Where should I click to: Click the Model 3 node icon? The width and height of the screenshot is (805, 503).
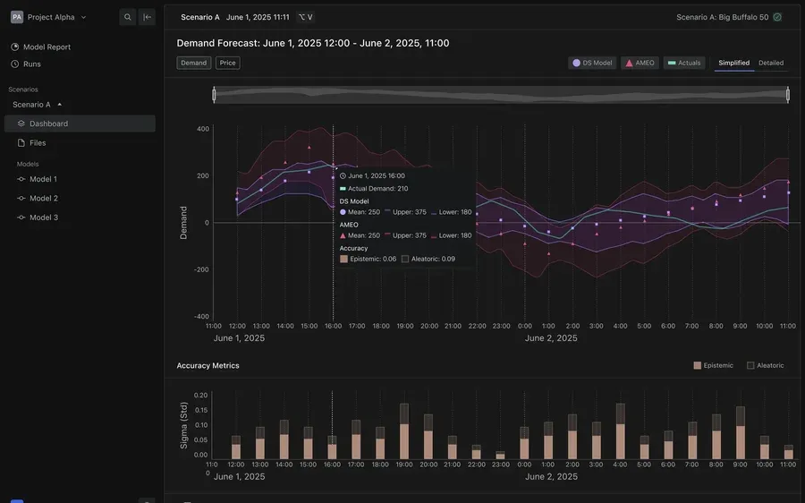(x=21, y=217)
